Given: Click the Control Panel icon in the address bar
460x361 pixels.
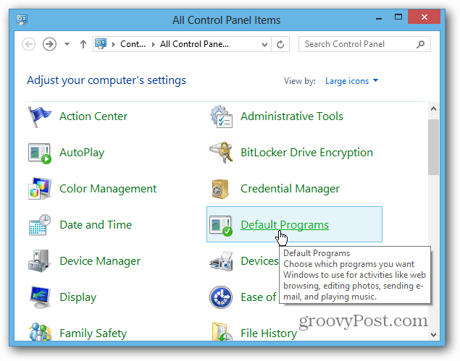Looking at the screenshot, I should (x=101, y=43).
